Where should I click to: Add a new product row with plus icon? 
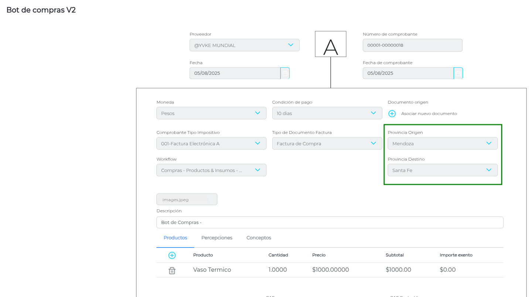pyautogui.click(x=172, y=255)
